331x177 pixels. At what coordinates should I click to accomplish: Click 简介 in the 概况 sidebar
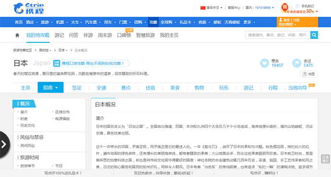(24, 112)
